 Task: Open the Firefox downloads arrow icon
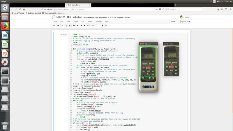coord(218,9)
